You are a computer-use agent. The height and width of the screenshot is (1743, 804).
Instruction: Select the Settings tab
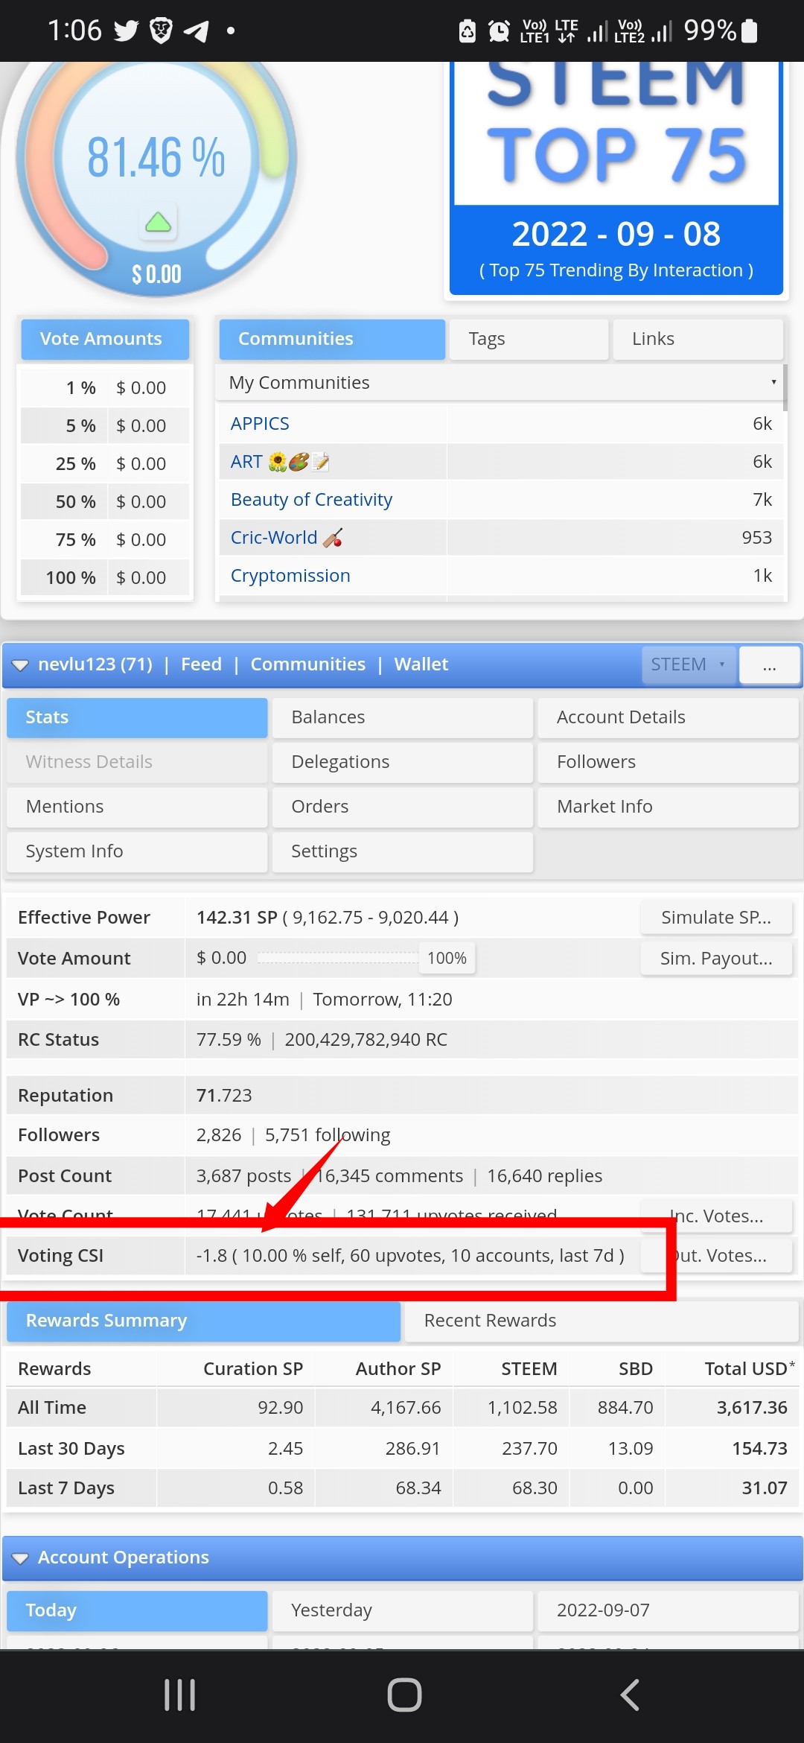[x=403, y=851]
